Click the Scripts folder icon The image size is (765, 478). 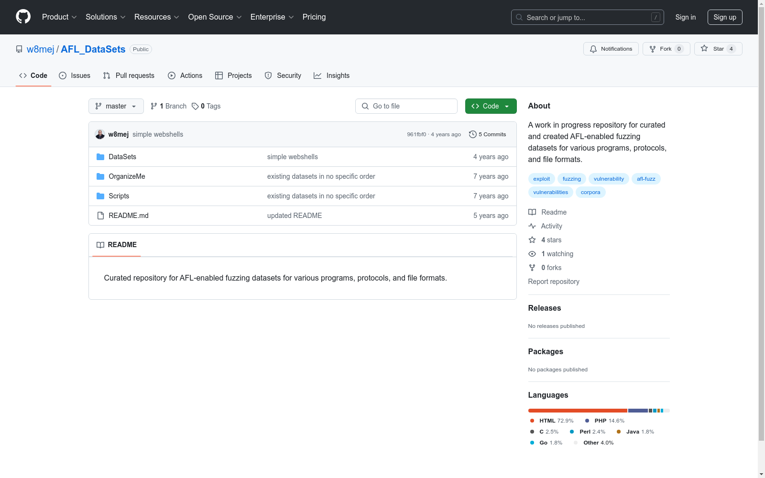100,196
